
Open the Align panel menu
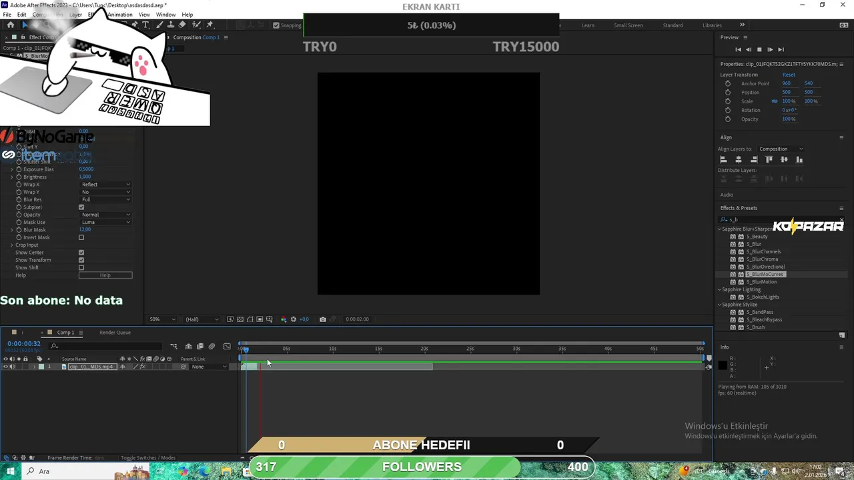coord(841,137)
